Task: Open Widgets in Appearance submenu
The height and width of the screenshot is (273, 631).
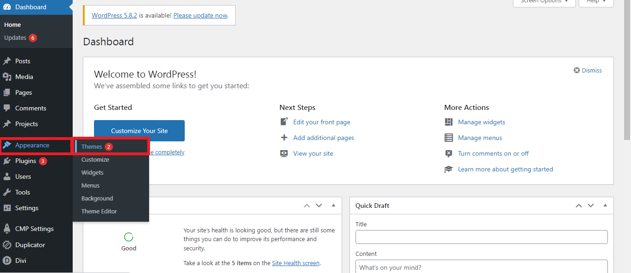Action: (x=93, y=172)
